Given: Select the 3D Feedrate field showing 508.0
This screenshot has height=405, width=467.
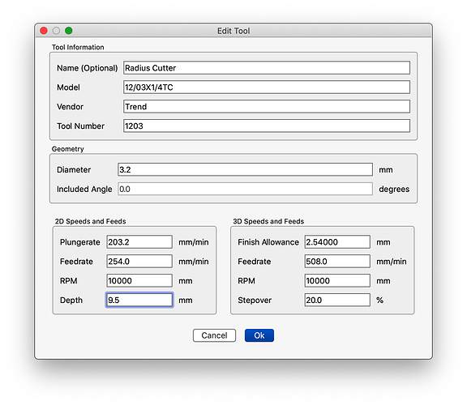Looking at the screenshot, I should pos(337,262).
